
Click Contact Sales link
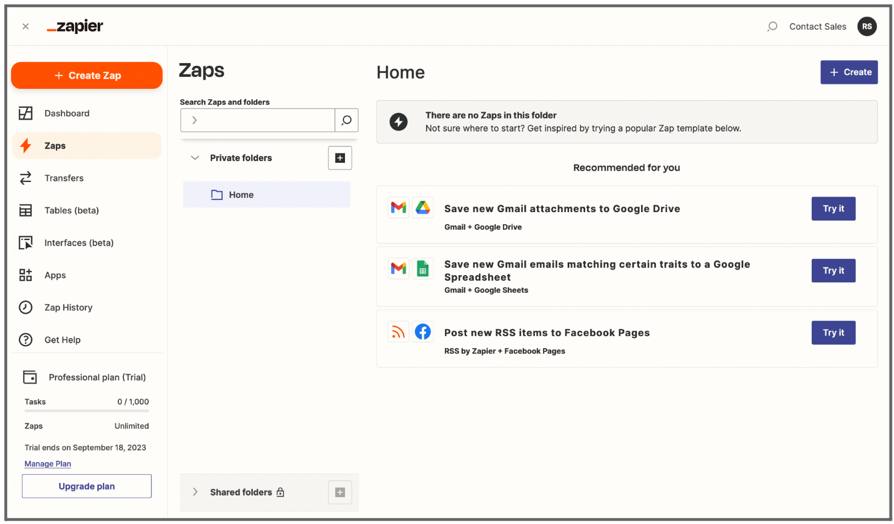point(817,26)
